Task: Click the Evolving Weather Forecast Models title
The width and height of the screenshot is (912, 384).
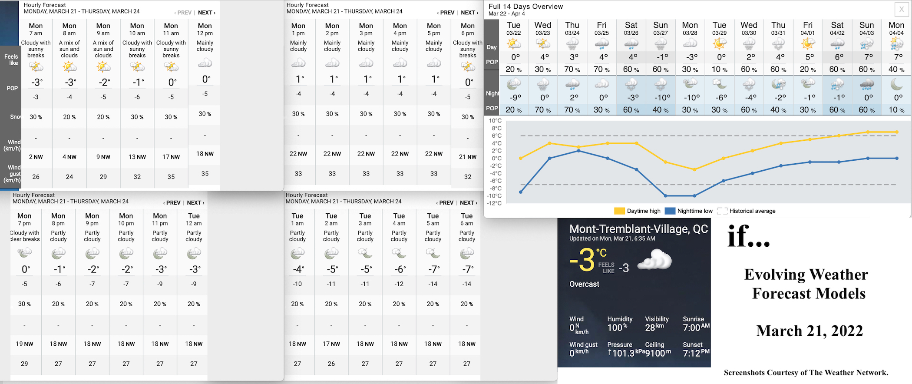Action: [807, 284]
